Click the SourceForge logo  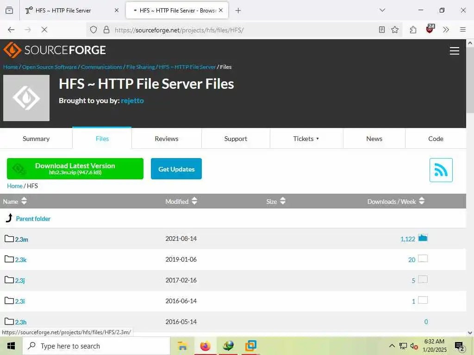55,50
